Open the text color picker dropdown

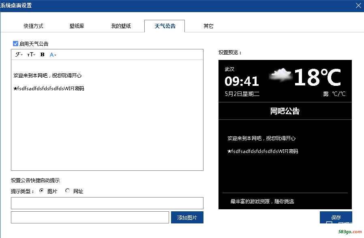pos(53,55)
